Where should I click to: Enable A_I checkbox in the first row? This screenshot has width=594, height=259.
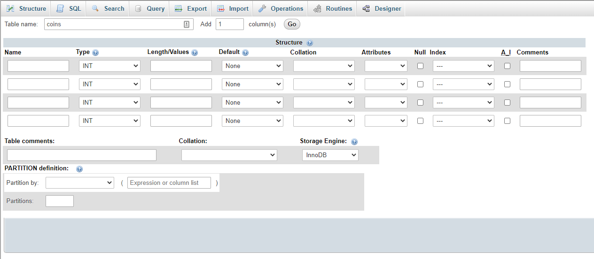[x=507, y=66]
